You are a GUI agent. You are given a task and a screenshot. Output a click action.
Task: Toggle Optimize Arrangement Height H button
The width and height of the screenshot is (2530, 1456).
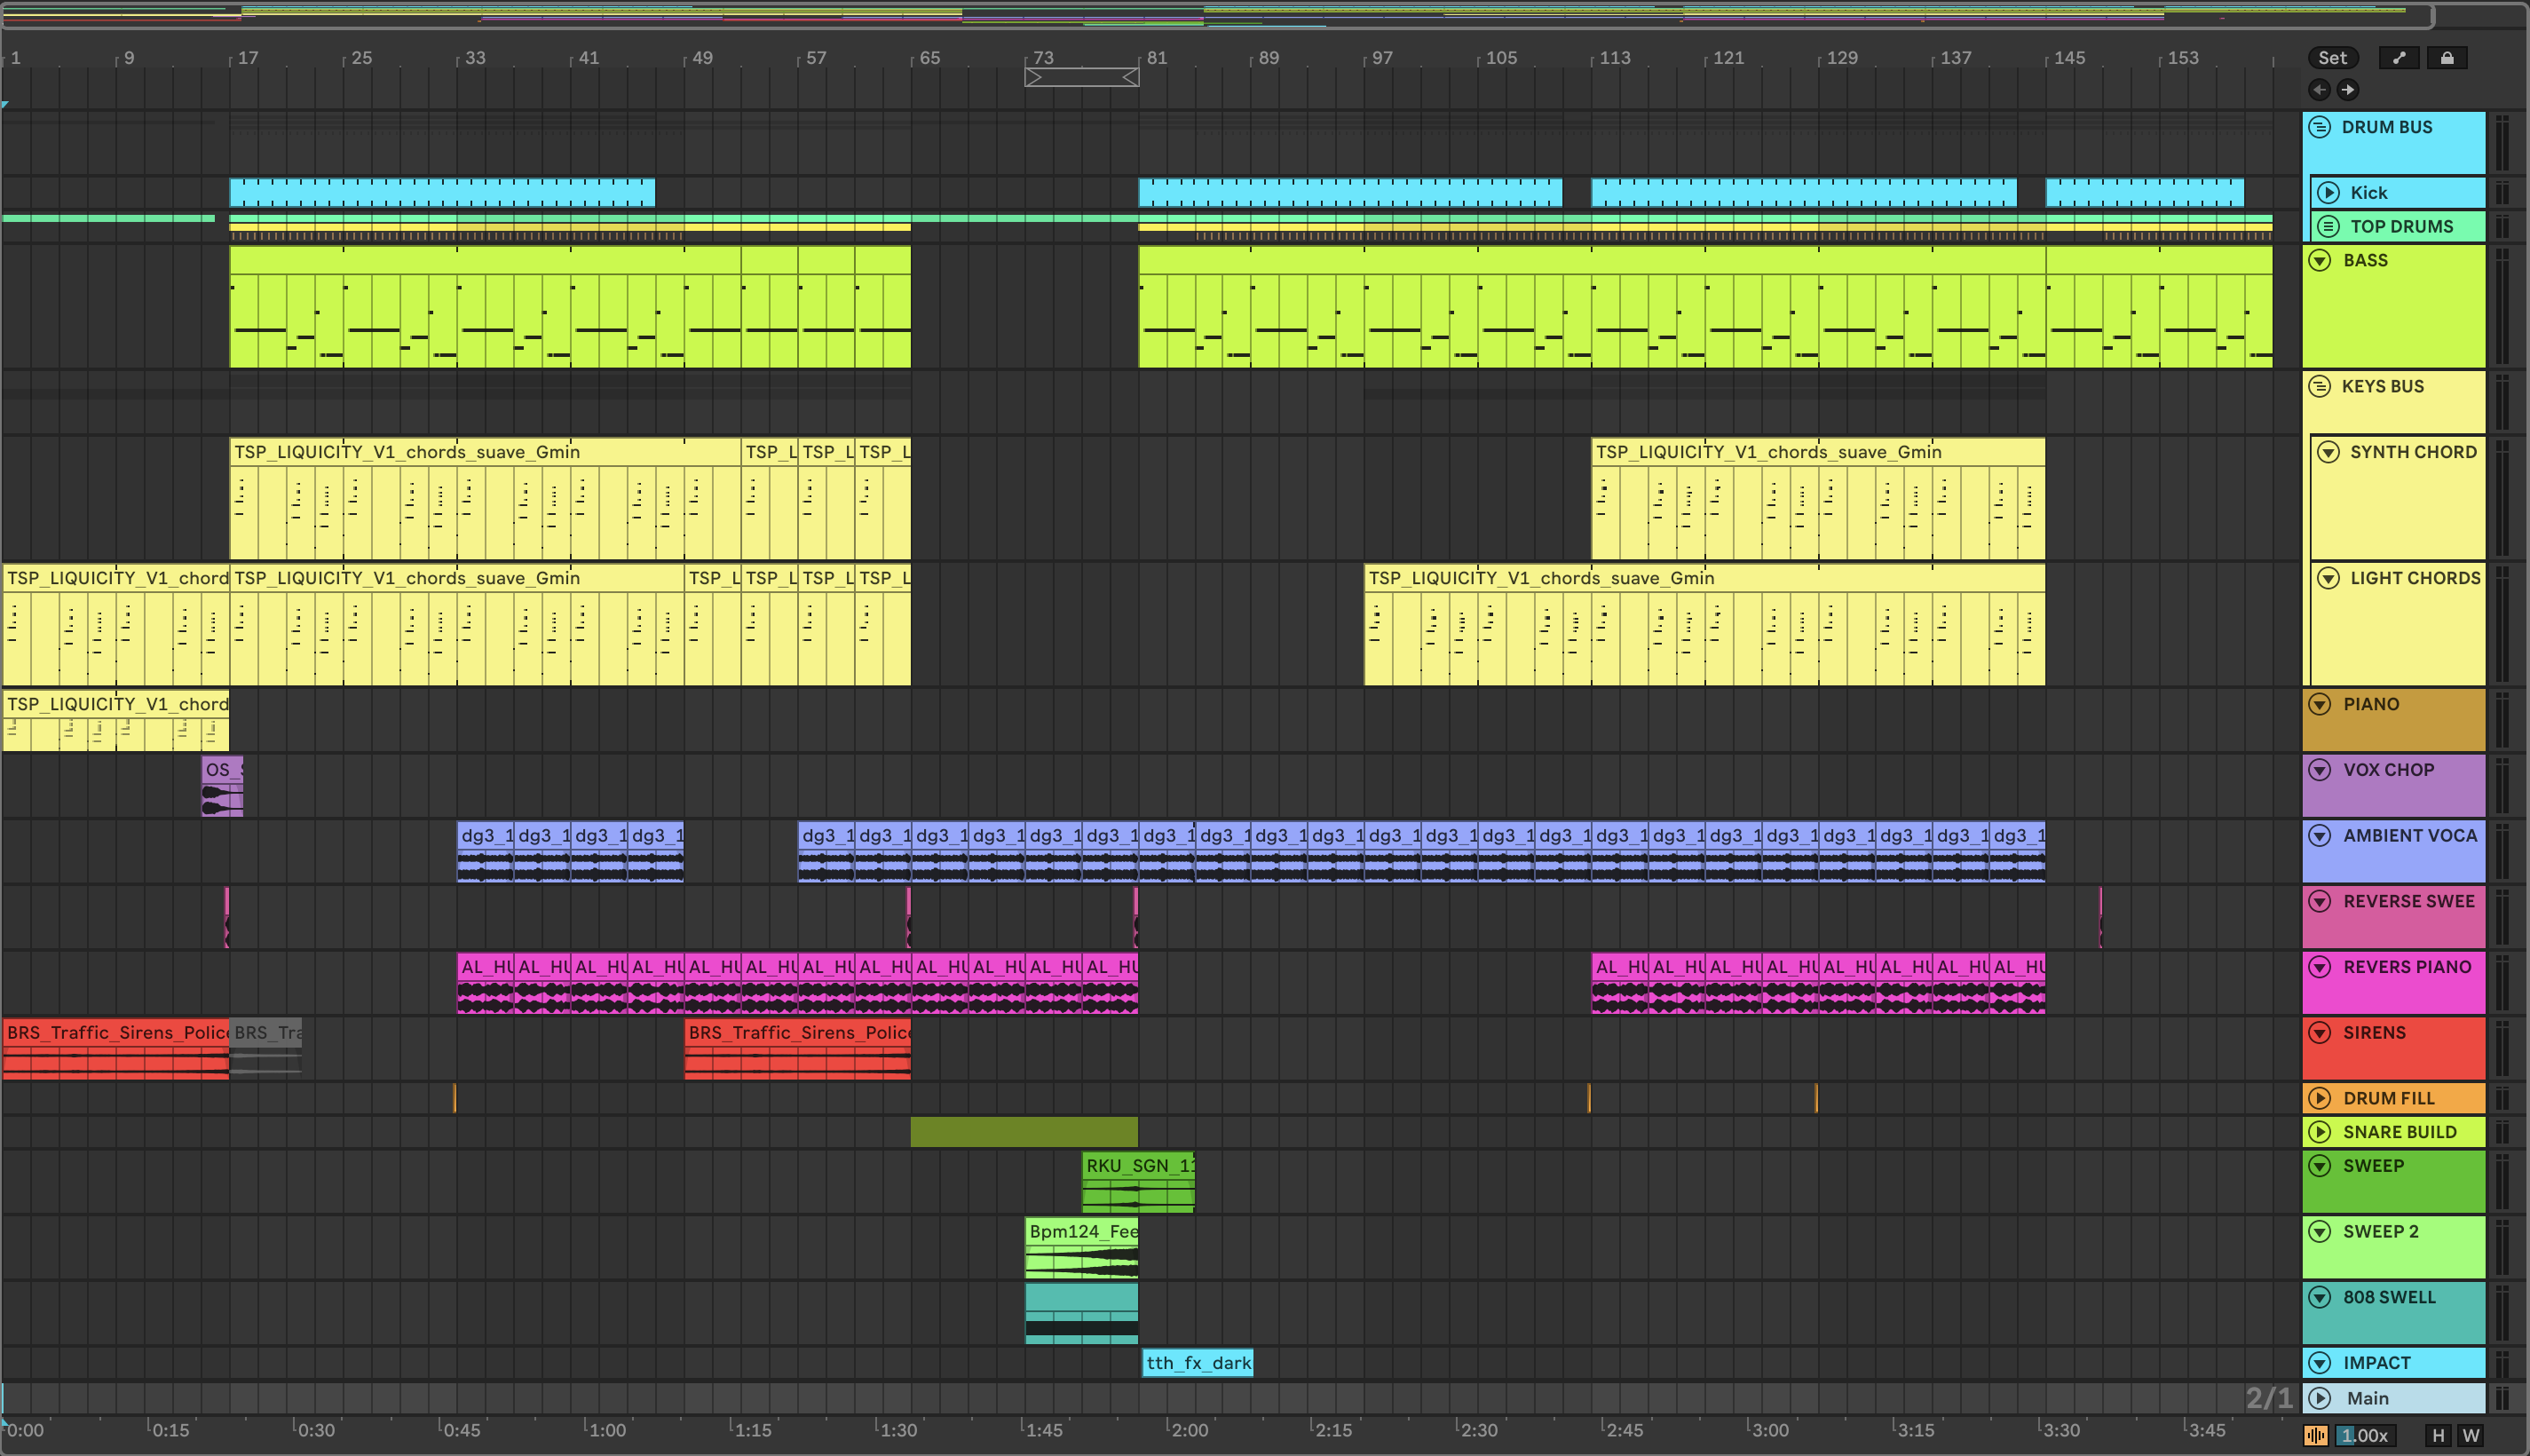click(2438, 1435)
